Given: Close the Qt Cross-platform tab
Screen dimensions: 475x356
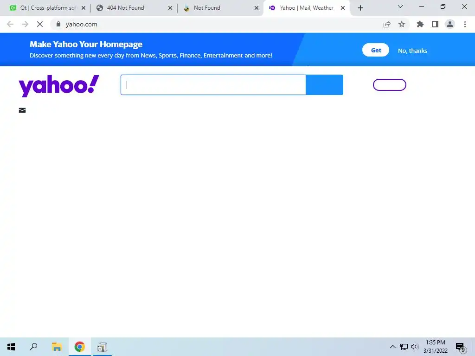Looking at the screenshot, I should coord(83,8).
